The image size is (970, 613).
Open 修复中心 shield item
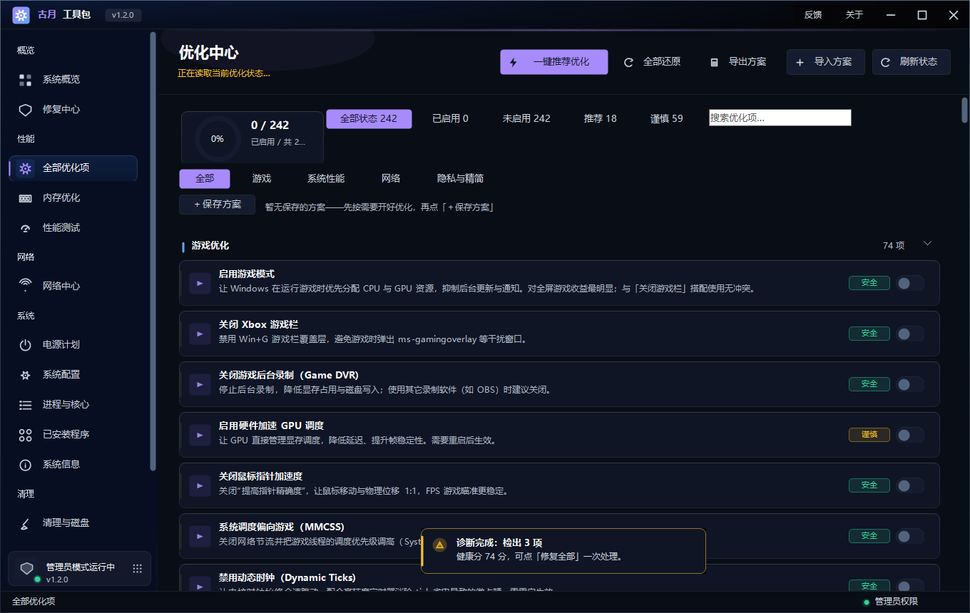pyautogui.click(x=73, y=109)
